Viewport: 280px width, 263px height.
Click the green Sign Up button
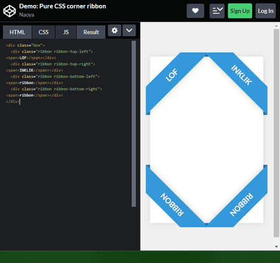(240, 11)
